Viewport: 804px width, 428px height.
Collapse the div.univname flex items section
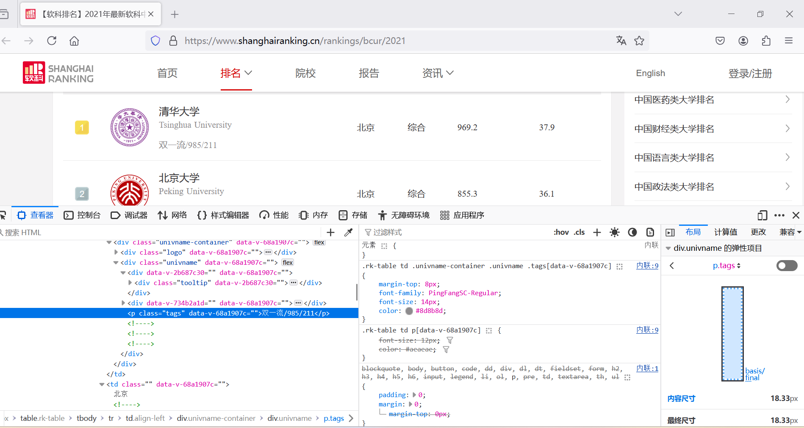click(x=668, y=248)
